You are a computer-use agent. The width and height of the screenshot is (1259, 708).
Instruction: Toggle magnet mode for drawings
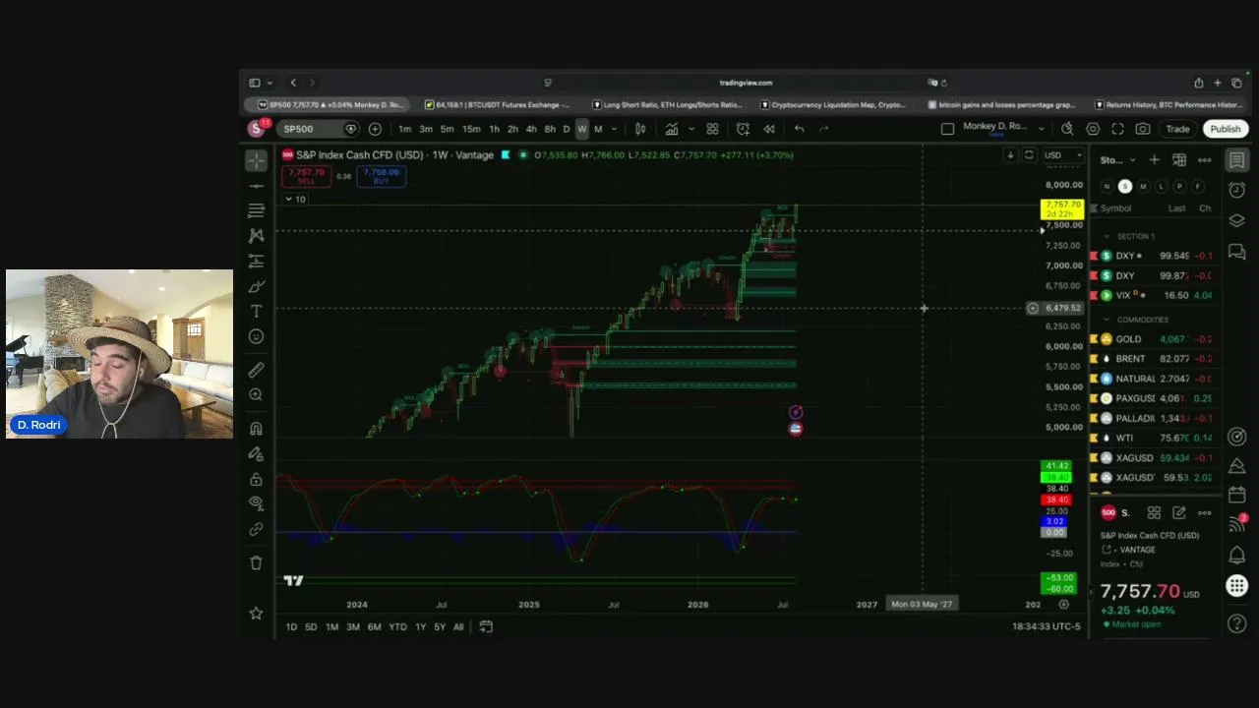pyautogui.click(x=257, y=429)
